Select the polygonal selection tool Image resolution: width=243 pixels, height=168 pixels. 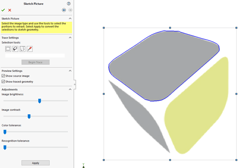[x=22, y=49]
